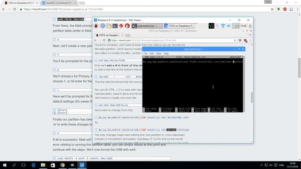Use the outer Chrome page vertical scrollbar
This screenshot has width=301, height=169.
[299, 68]
